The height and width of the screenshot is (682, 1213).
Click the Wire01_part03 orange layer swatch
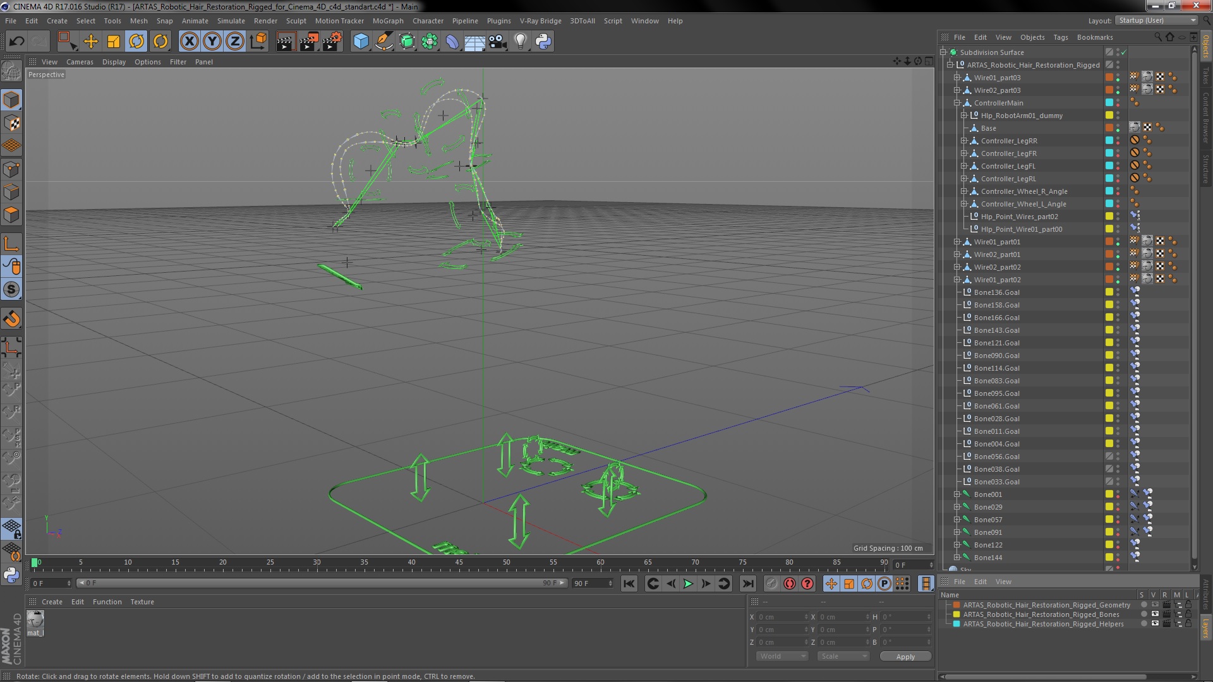(x=1109, y=78)
